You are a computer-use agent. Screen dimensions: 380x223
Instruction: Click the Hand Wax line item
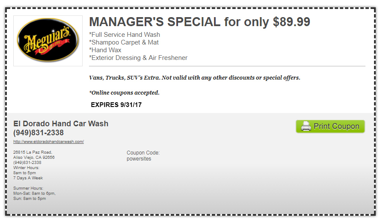105,50
